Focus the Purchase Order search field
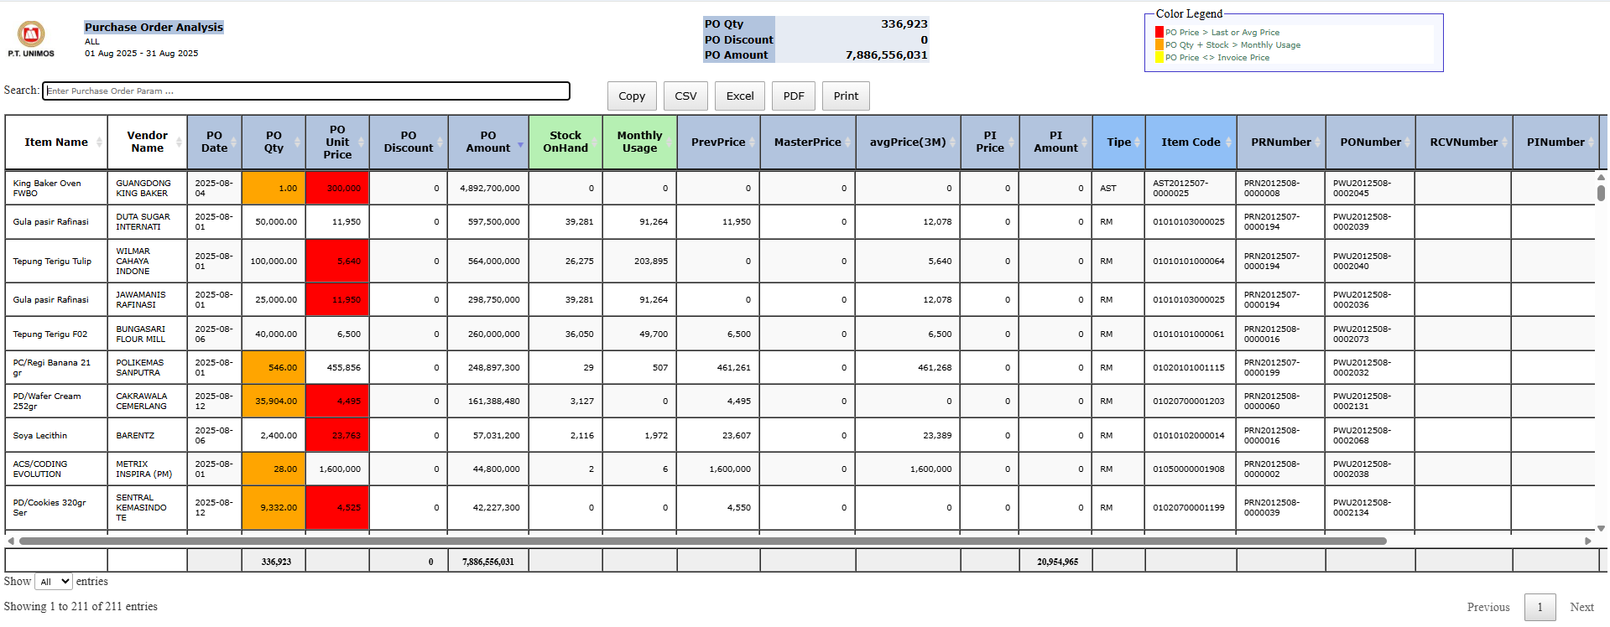The height and width of the screenshot is (627, 1610). pos(306,91)
